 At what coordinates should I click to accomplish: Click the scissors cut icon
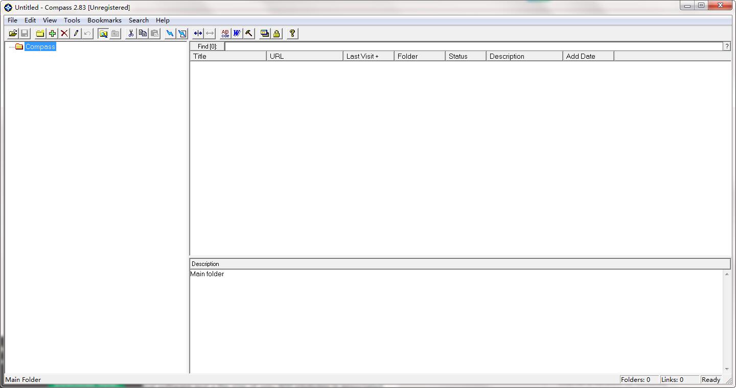[131, 34]
